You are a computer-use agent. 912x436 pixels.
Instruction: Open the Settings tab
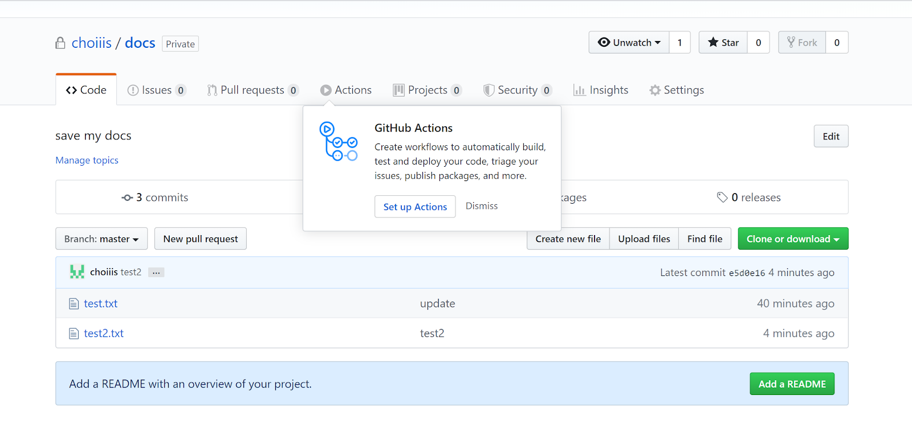coord(677,90)
